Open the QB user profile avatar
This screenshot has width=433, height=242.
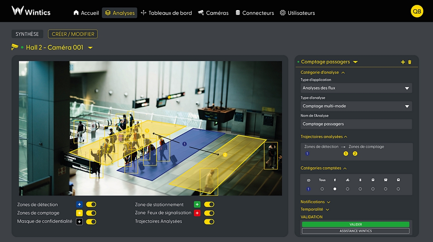point(417,11)
